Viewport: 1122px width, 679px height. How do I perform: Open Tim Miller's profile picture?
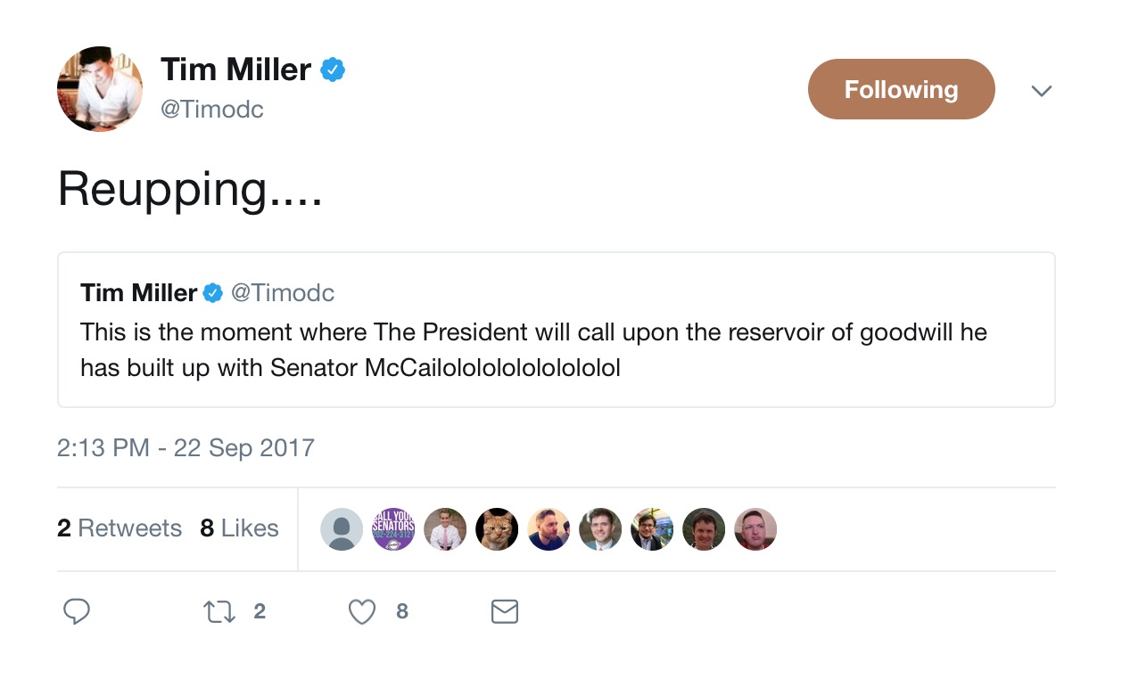point(100,89)
